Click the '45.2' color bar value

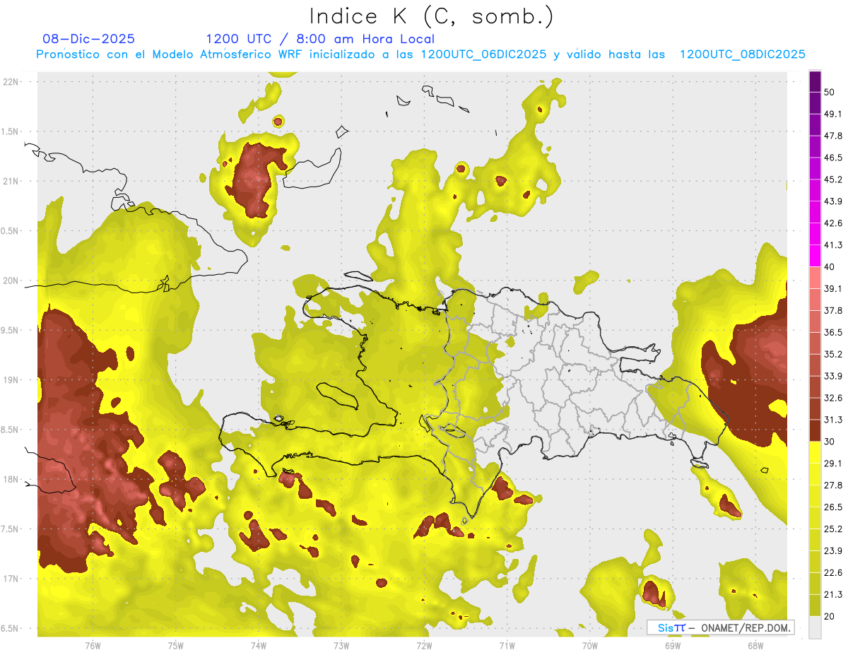(x=833, y=179)
